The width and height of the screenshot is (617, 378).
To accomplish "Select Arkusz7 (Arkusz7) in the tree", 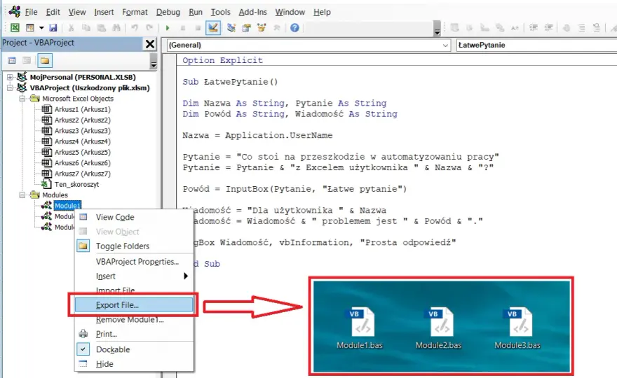I will point(82,174).
